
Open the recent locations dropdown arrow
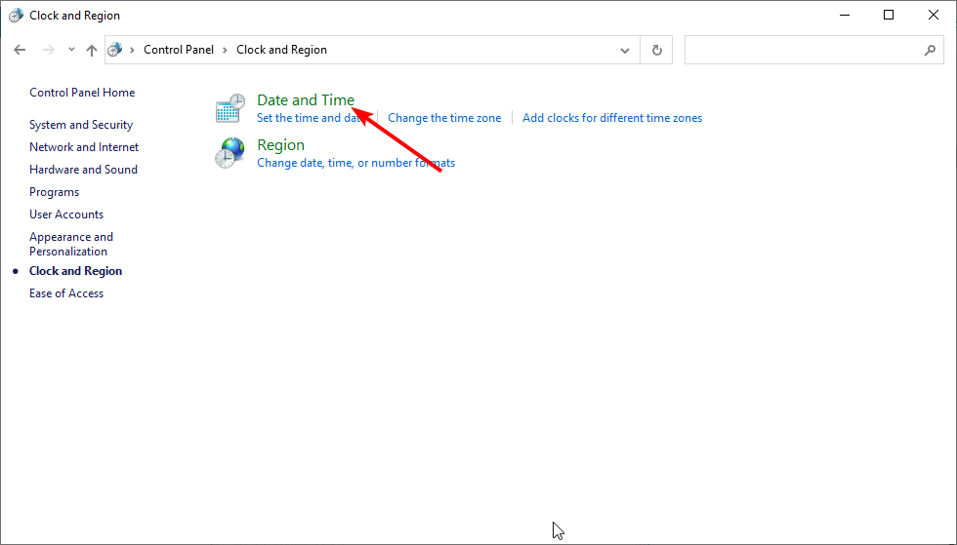point(71,50)
